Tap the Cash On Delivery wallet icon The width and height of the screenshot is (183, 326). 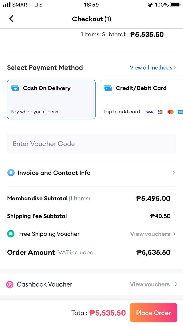click(15, 88)
